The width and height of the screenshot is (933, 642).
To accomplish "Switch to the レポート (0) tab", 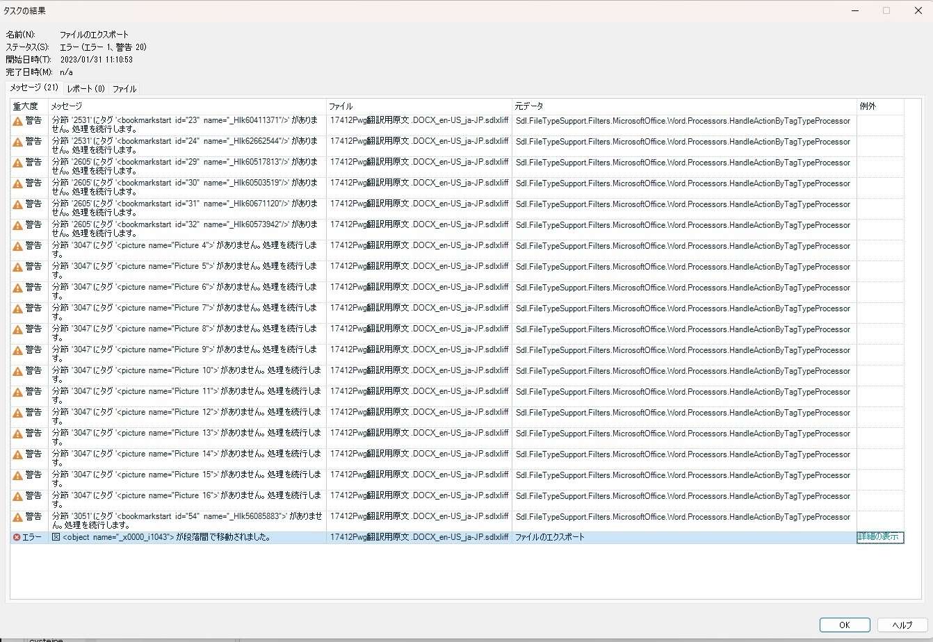I will [x=85, y=88].
